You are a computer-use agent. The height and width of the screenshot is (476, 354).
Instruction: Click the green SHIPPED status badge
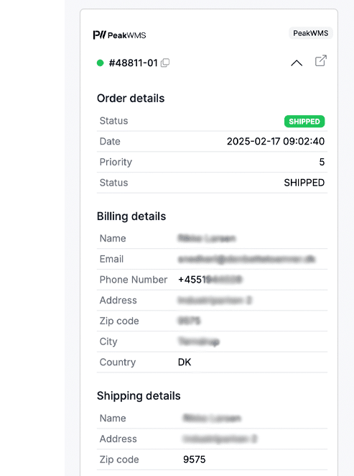tap(304, 122)
